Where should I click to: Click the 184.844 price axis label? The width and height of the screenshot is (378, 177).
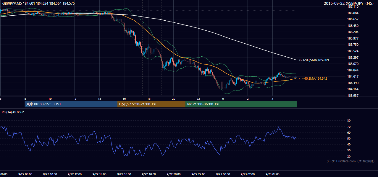353,70
